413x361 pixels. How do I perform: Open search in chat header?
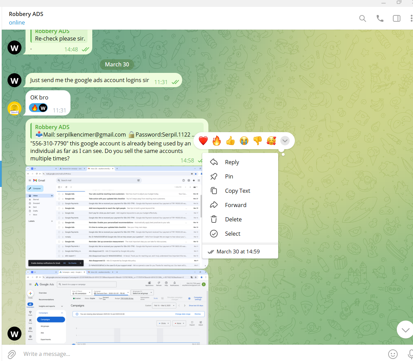coord(363,18)
